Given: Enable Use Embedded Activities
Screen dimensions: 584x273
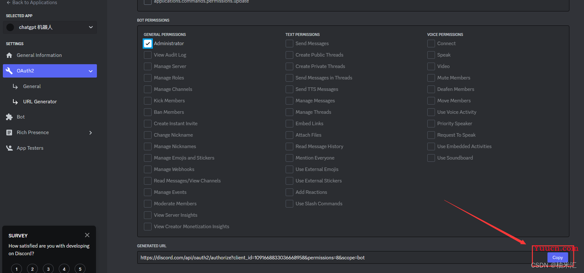Looking at the screenshot, I should coord(431,146).
